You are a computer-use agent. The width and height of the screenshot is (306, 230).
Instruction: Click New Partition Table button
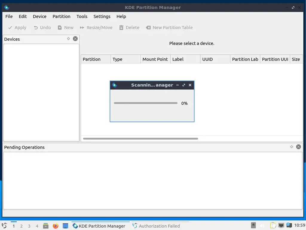click(169, 28)
